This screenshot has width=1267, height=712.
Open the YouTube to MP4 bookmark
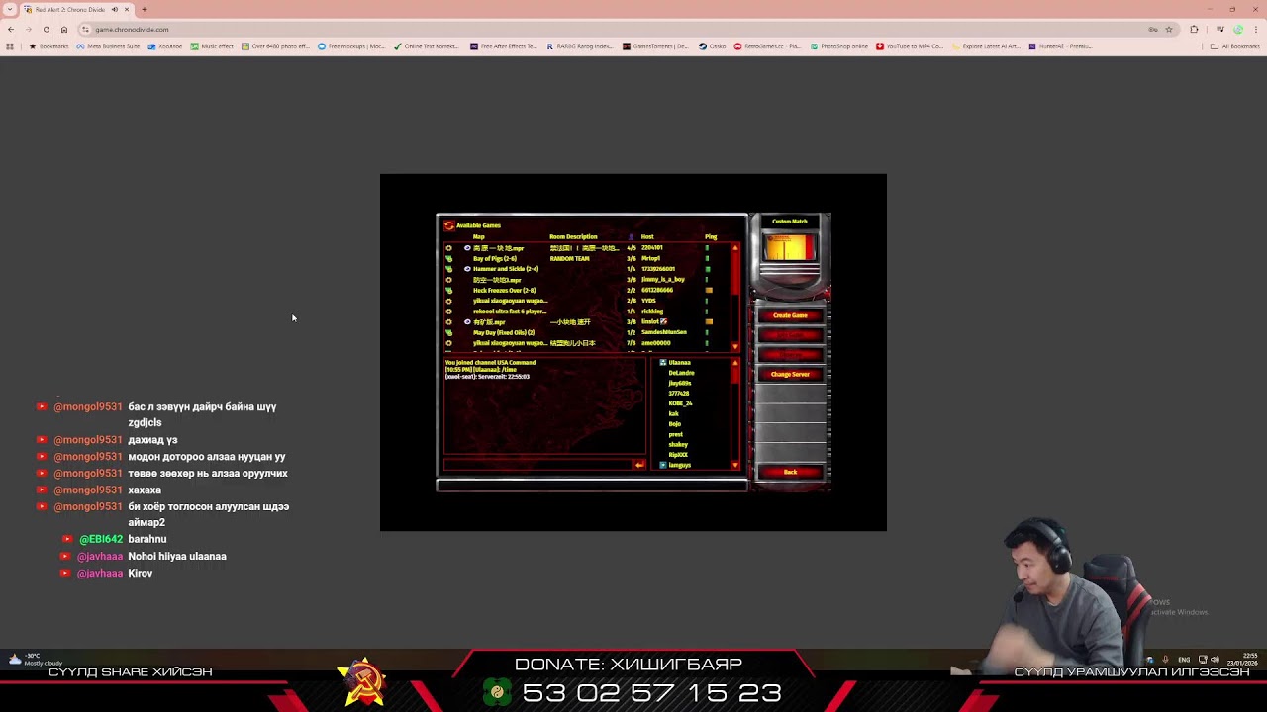pos(910,46)
